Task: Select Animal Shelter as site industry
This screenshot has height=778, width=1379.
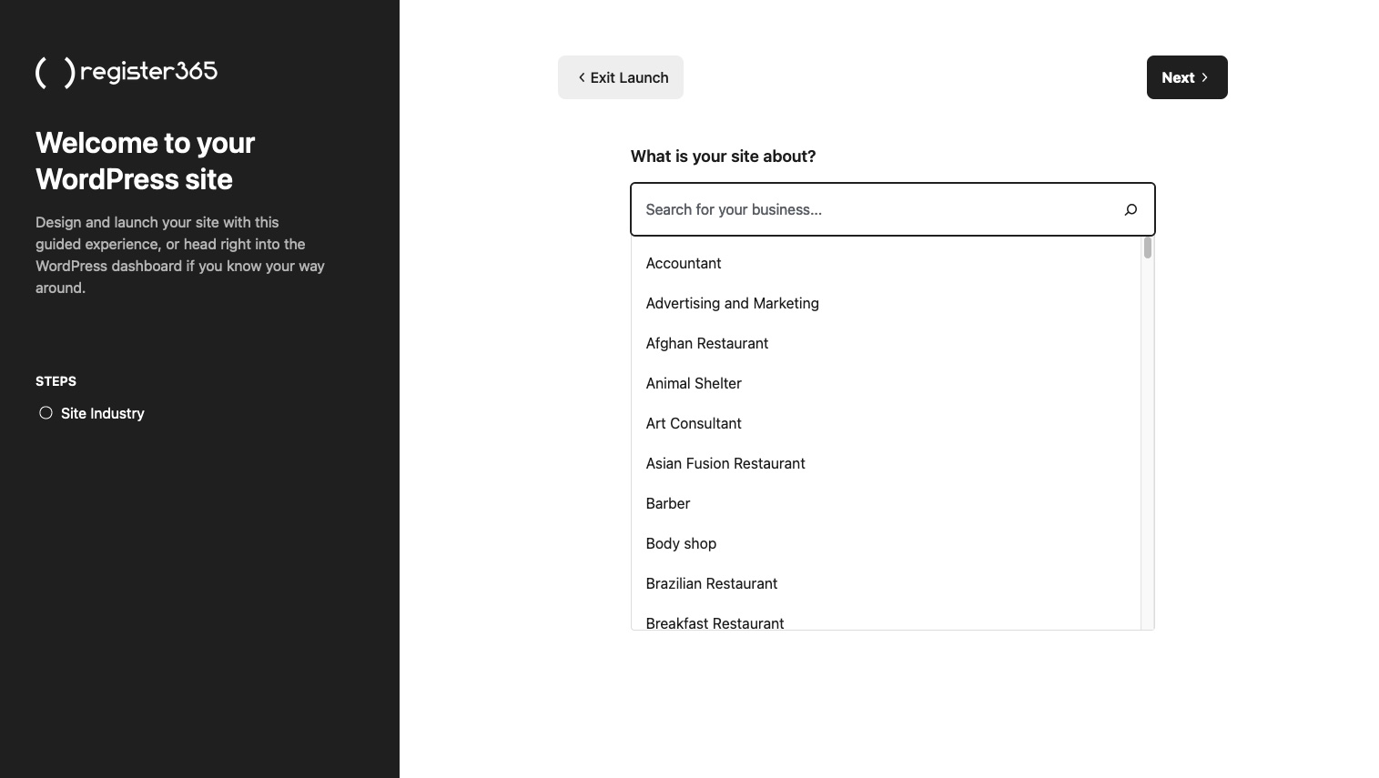Action: (x=694, y=383)
